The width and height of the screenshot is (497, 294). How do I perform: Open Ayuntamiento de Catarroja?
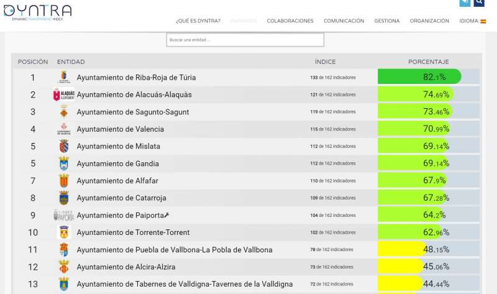(121, 198)
